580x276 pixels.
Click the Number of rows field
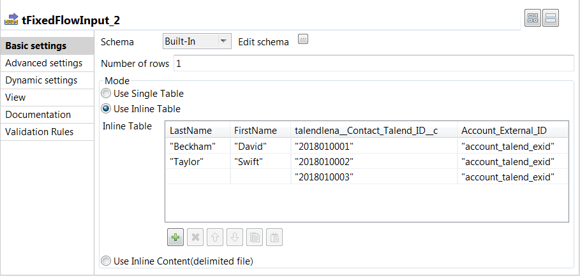tap(373, 64)
